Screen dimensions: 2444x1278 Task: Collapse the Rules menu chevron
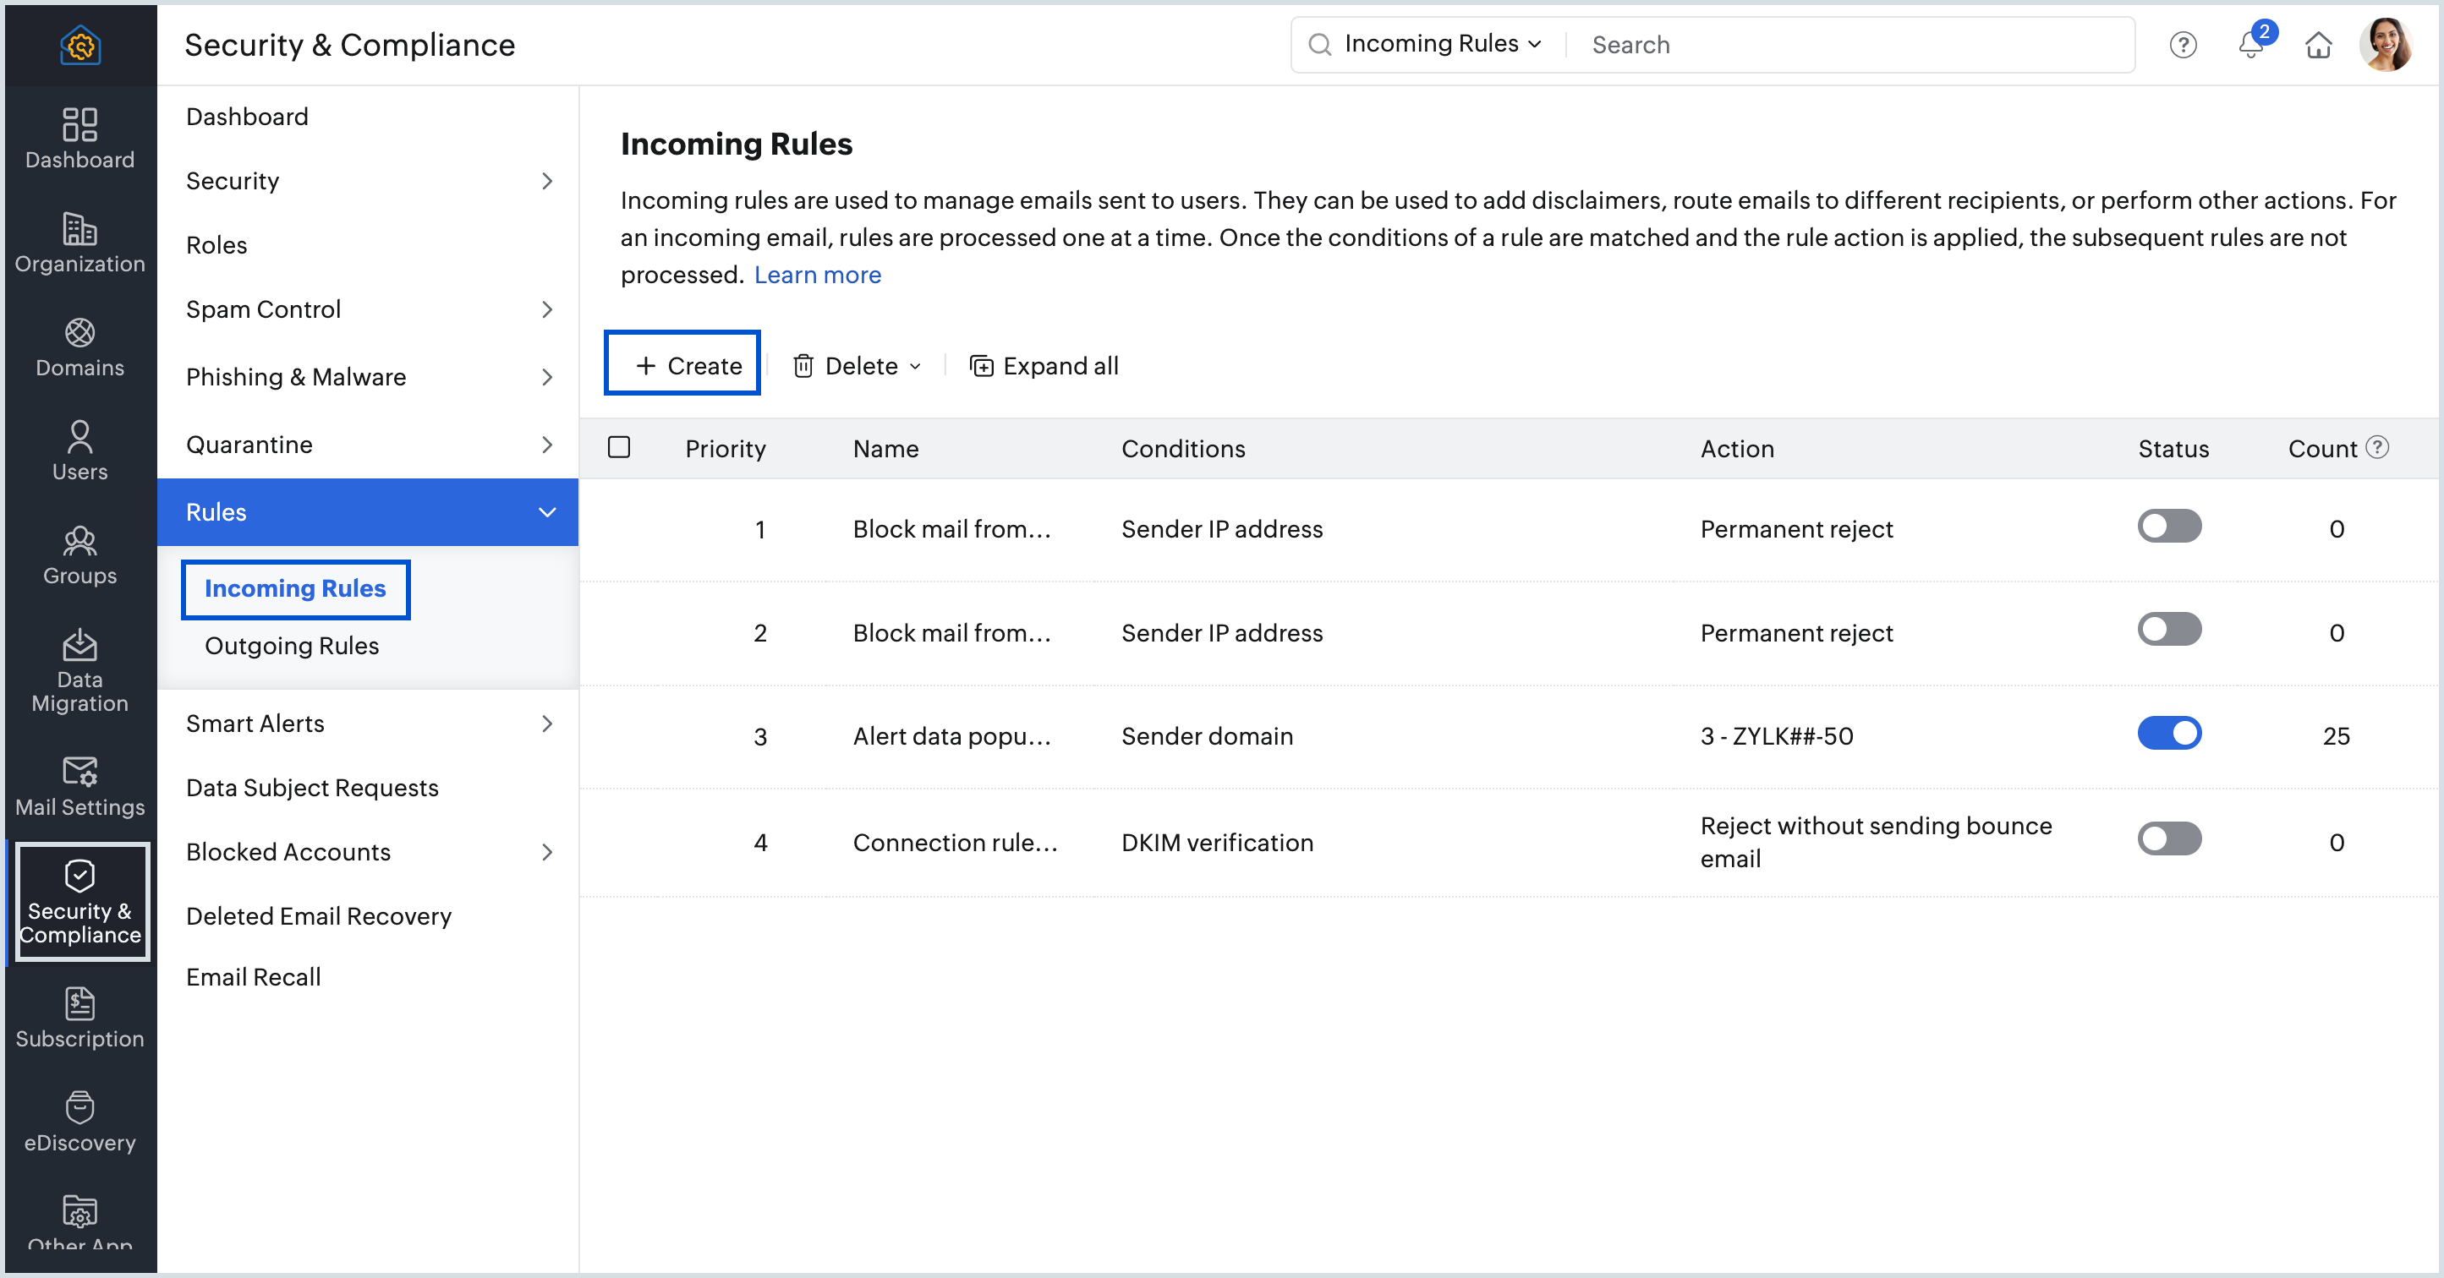point(546,512)
